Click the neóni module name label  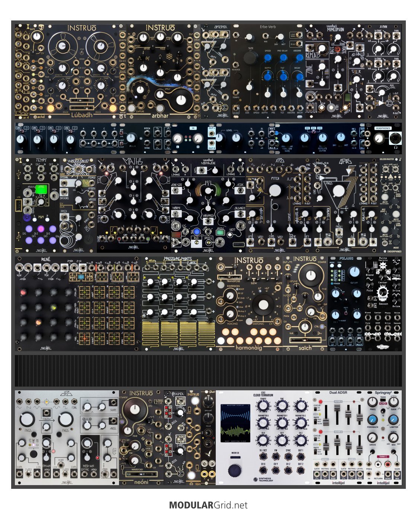(141, 482)
